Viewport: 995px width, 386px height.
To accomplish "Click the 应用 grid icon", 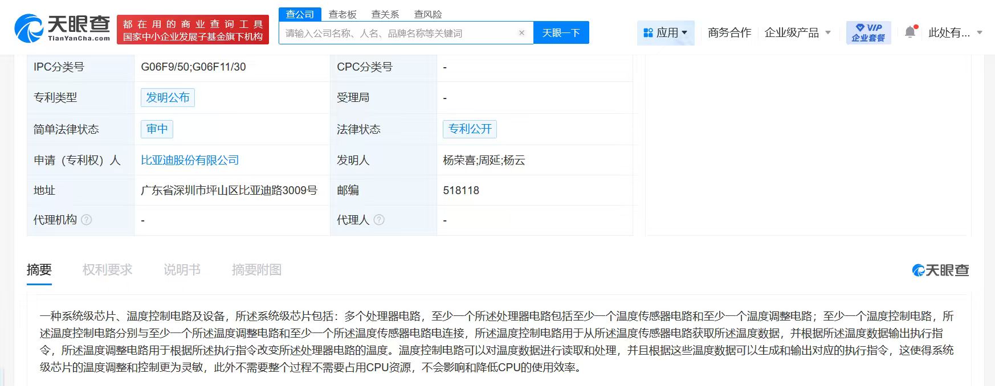I will point(648,33).
